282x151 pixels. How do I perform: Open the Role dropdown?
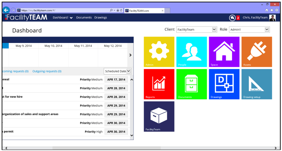point(249,30)
